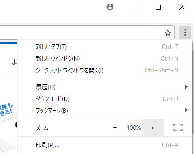Close the three-dot Chrome menu button

click(x=185, y=32)
